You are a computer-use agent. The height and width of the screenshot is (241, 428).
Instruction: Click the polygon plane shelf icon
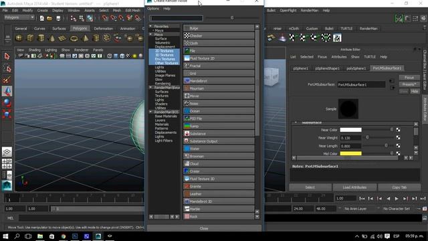pos(62,38)
